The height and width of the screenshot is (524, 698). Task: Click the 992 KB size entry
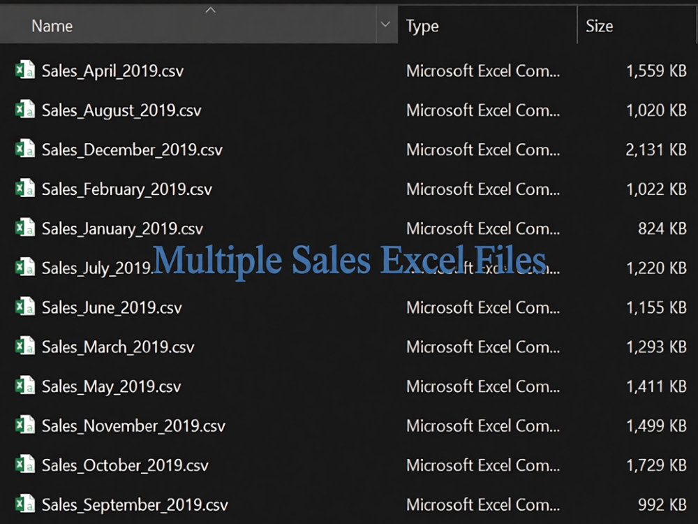pyautogui.click(x=662, y=505)
